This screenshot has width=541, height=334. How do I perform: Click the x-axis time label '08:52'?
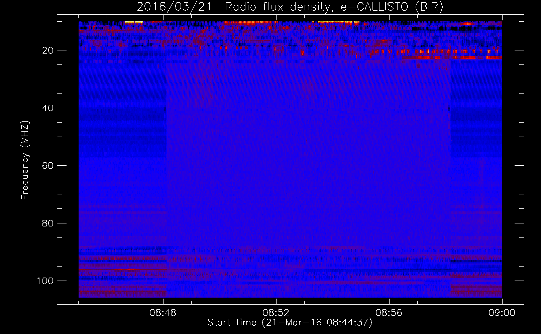(x=276, y=313)
